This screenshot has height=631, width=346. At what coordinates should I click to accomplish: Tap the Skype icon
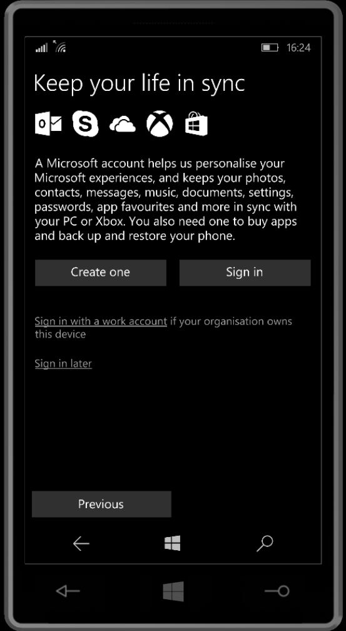(x=85, y=123)
